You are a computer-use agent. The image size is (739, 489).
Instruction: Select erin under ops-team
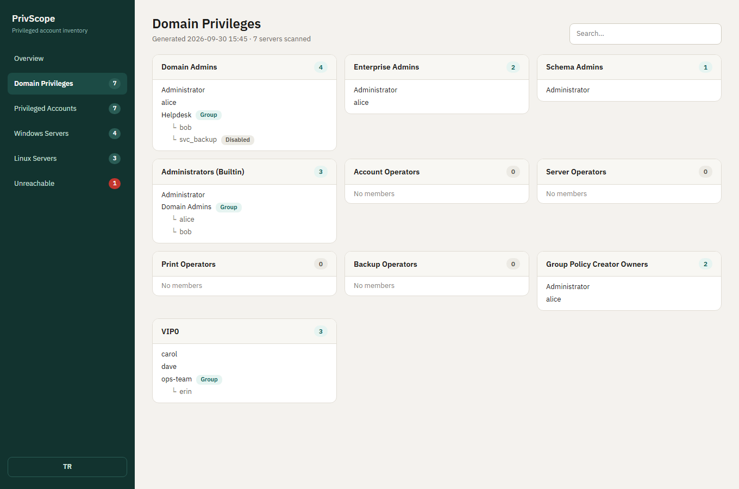[x=186, y=392]
